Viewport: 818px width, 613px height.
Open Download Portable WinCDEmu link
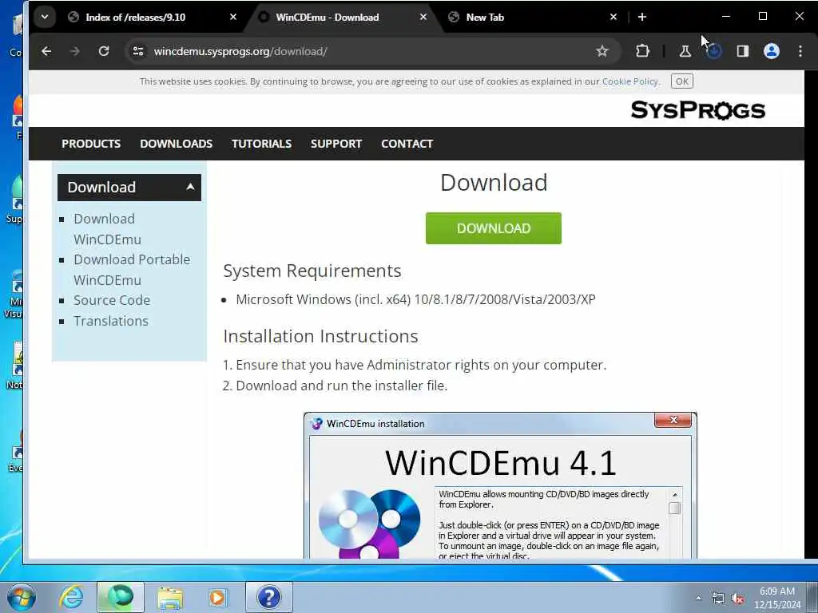click(x=132, y=270)
